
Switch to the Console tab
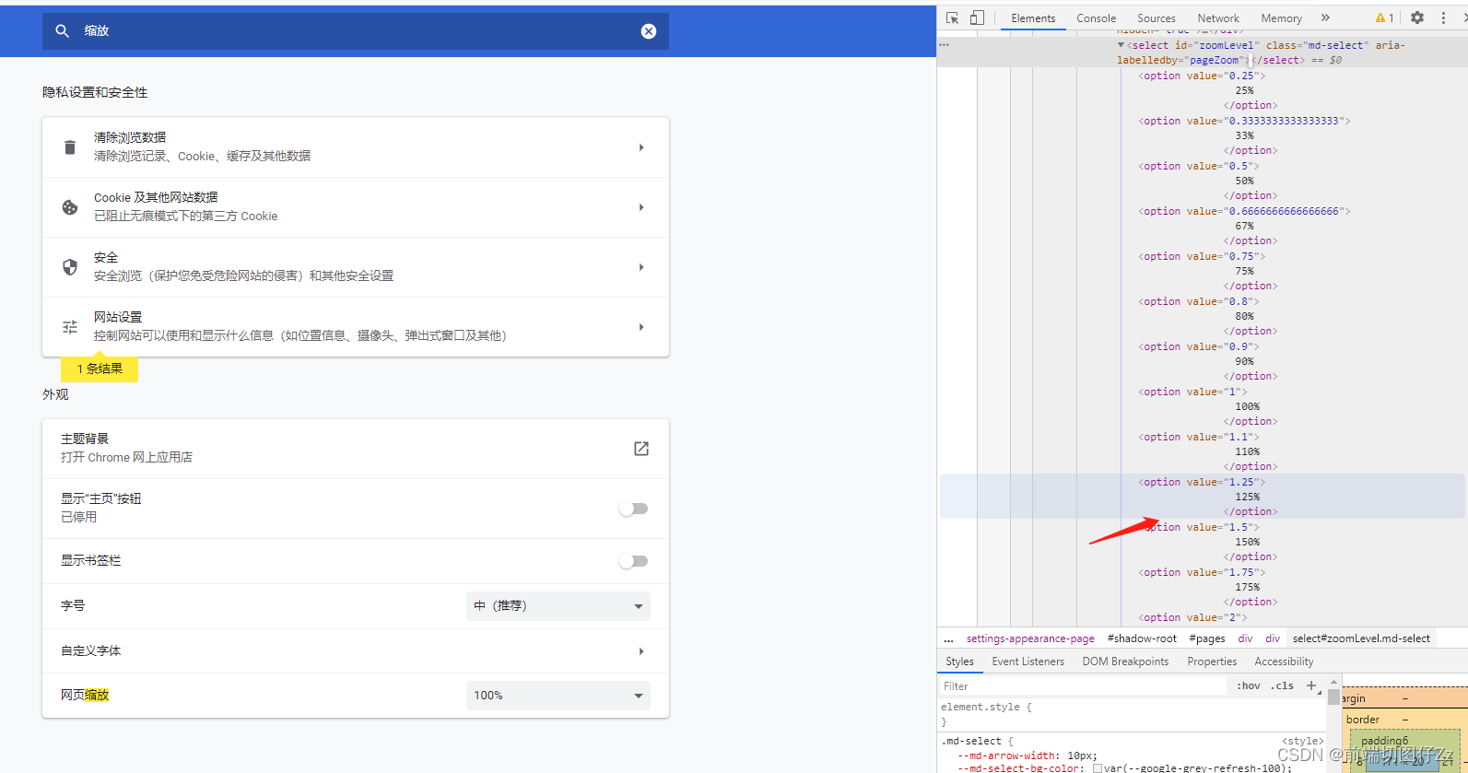point(1096,18)
